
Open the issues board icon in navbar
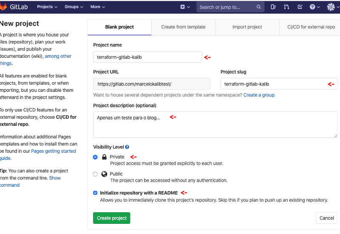pyautogui.click(x=273, y=7)
